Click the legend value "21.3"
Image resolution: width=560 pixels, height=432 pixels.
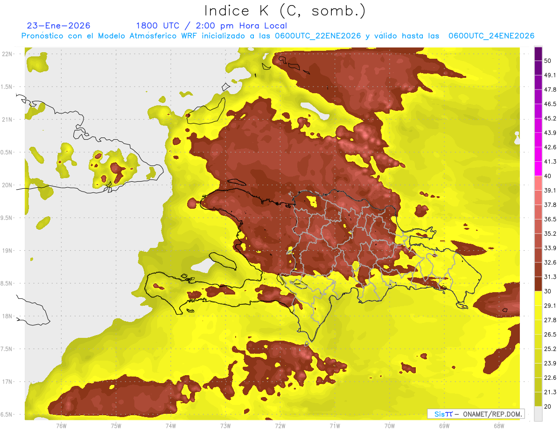pyautogui.click(x=550, y=392)
